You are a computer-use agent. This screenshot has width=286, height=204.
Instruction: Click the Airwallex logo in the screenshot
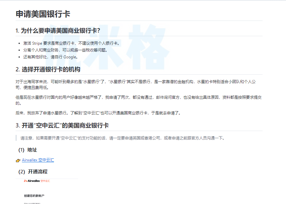[32, 181]
